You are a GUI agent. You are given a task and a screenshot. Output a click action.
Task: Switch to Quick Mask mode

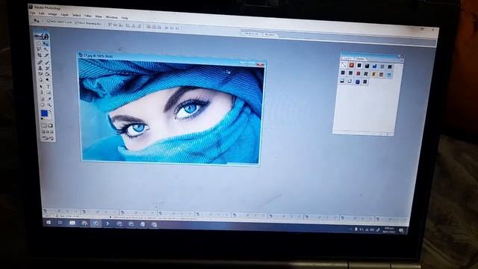coord(51,126)
